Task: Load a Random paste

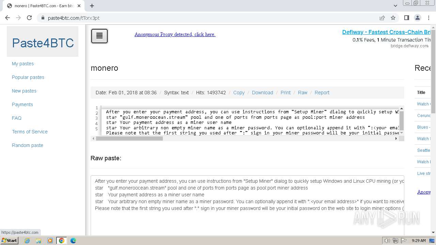Action: pyautogui.click(x=28, y=145)
